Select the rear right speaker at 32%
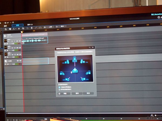Screen dimensions: 162x121 pos(83,79)
